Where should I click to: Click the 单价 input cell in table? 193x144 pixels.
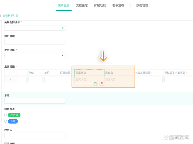pos(51,80)
